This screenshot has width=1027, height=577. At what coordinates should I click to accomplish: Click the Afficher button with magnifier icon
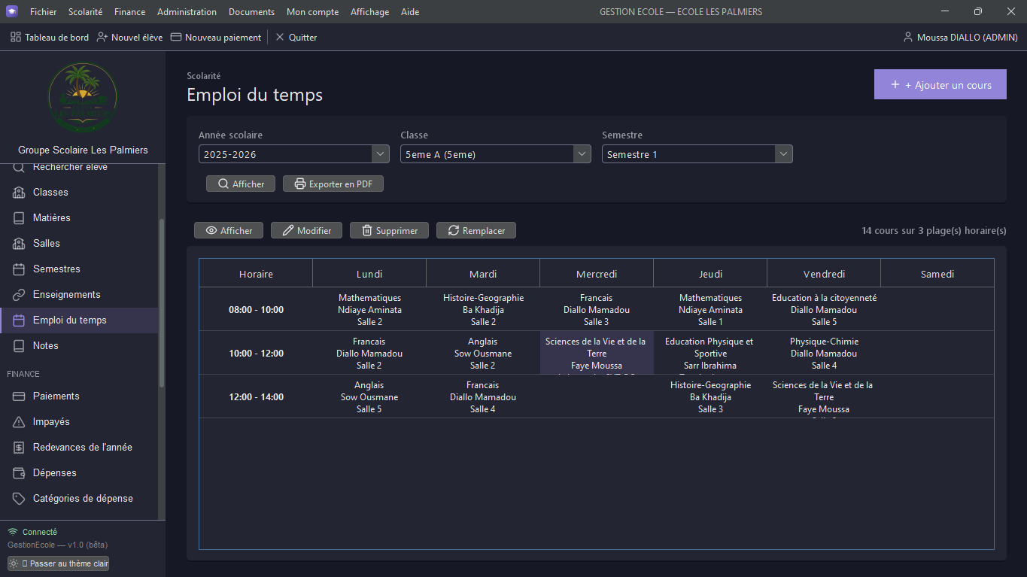pyautogui.click(x=241, y=184)
